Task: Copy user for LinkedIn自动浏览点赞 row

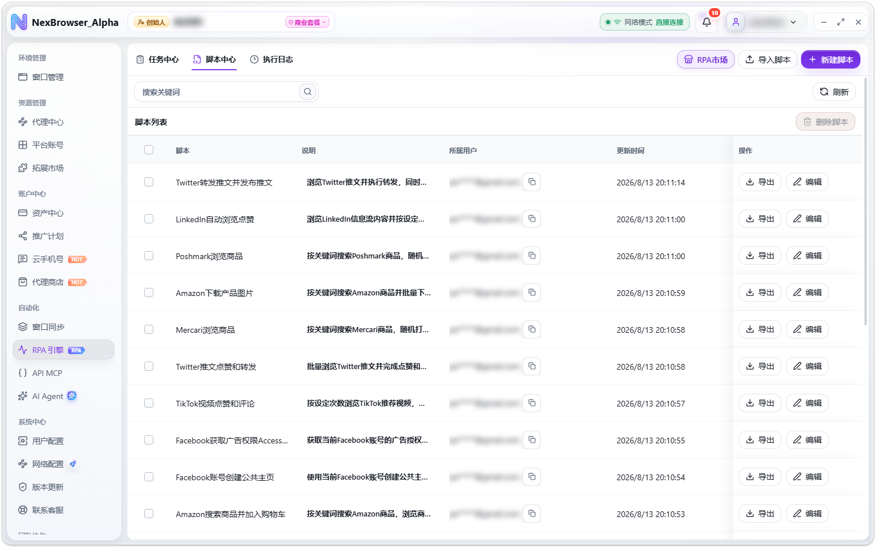Action: (x=532, y=219)
